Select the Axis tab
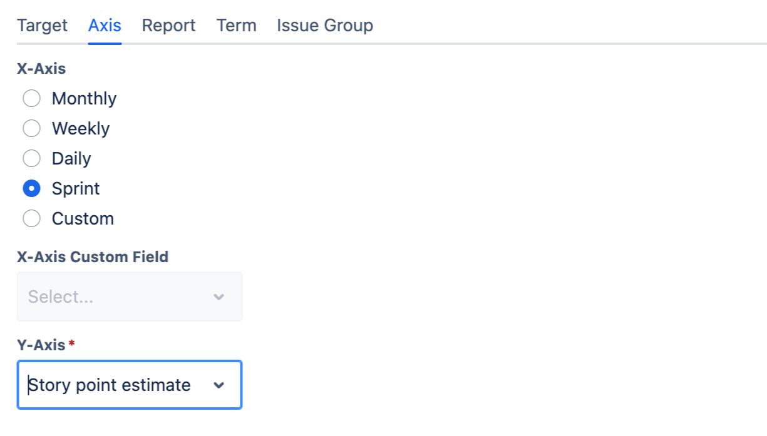 pyautogui.click(x=105, y=26)
